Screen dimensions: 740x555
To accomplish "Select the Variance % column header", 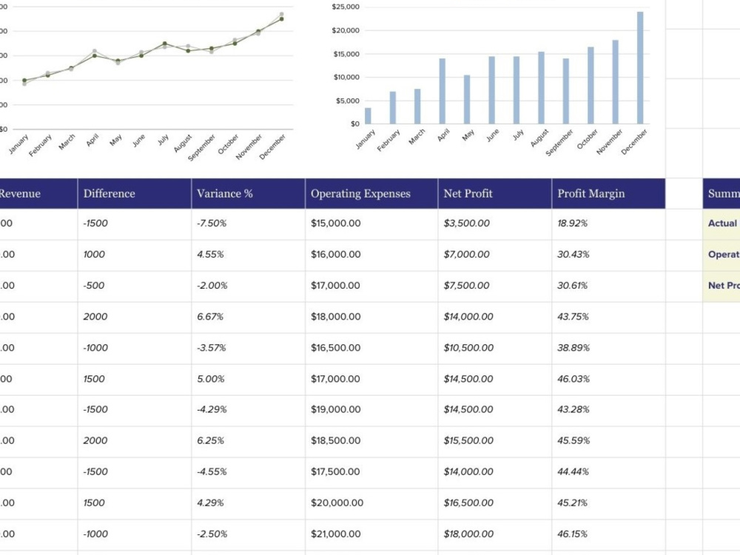I will coord(248,193).
